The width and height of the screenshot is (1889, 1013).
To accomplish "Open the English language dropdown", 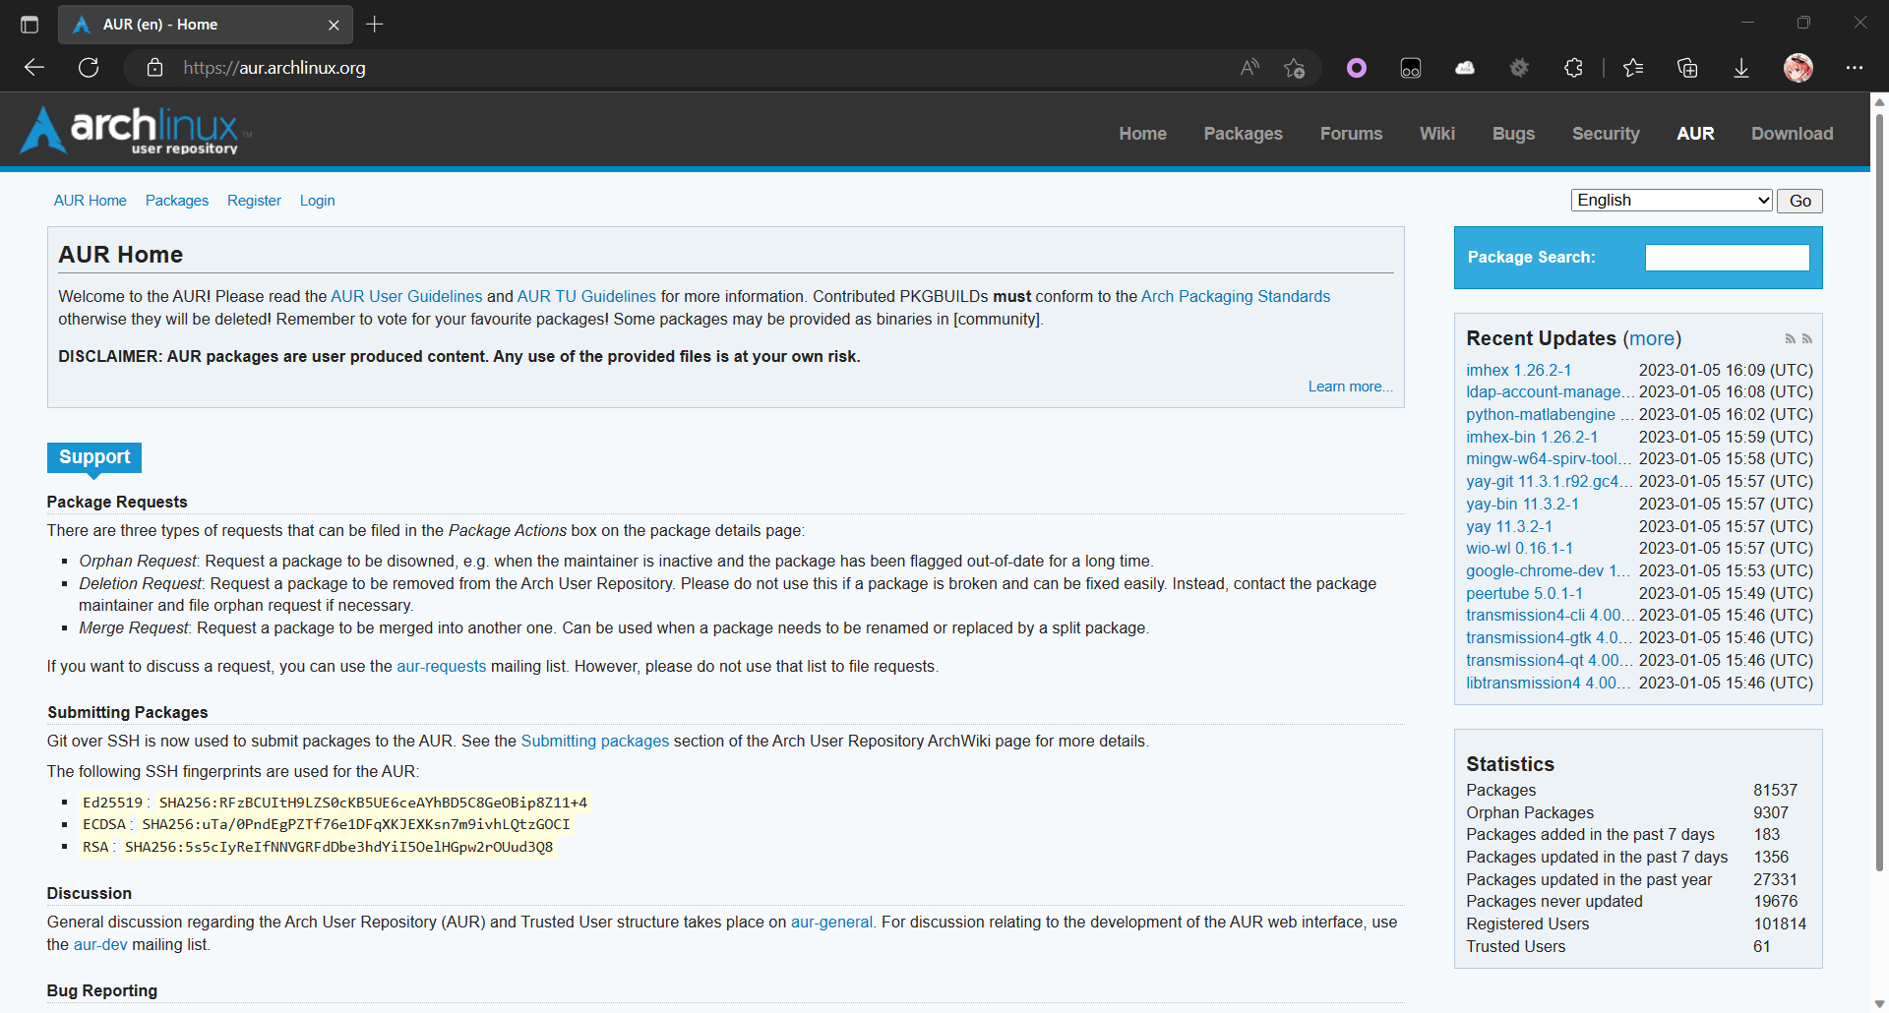I will pos(1671,200).
